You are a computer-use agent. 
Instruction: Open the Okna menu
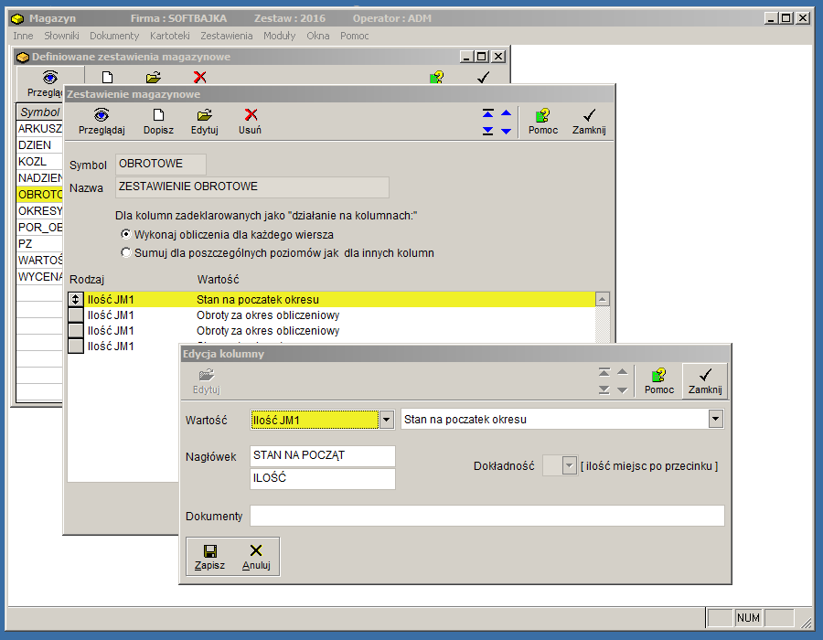coord(318,36)
